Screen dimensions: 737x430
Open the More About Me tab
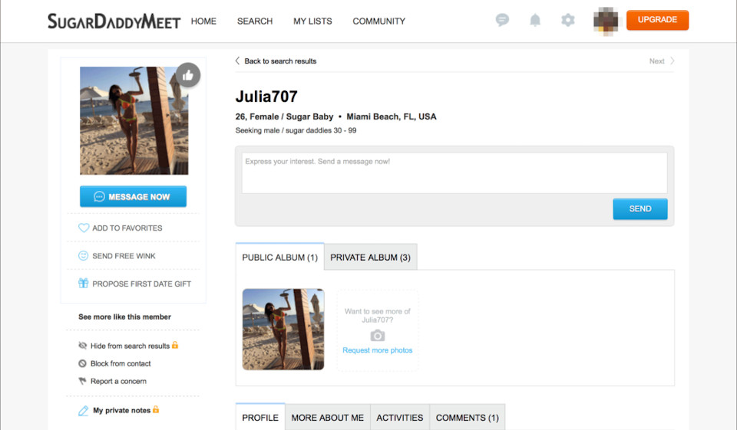pyautogui.click(x=327, y=418)
